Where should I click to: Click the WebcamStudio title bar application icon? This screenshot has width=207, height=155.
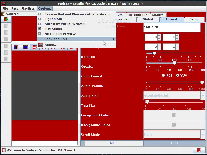3,4
